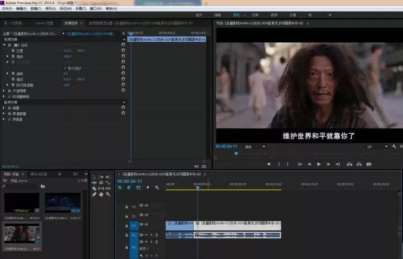403x259 pixels.
Task: Select the Slip tool
Action: (x=101, y=189)
